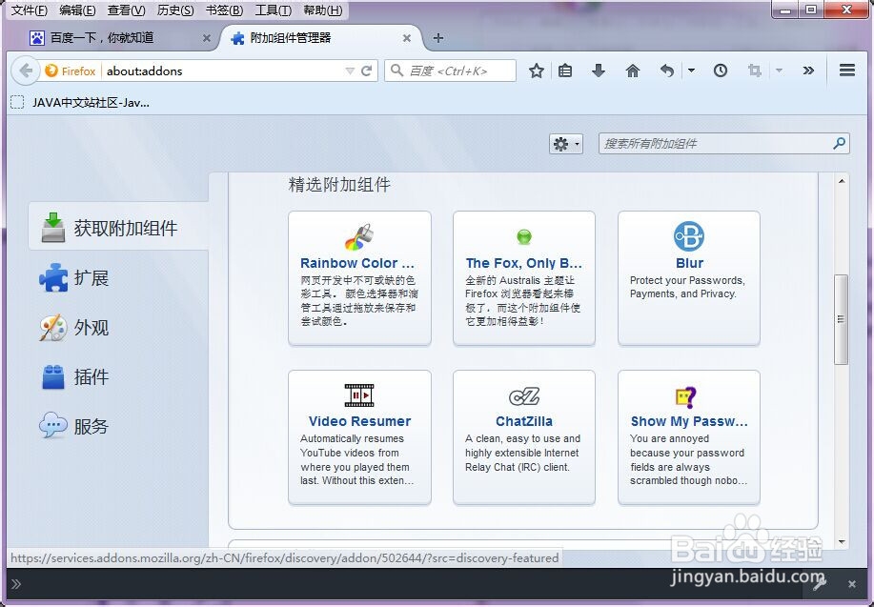Open the JAVA中文站社区 bookmark
The width and height of the screenshot is (874, 607).
point(81,103)
